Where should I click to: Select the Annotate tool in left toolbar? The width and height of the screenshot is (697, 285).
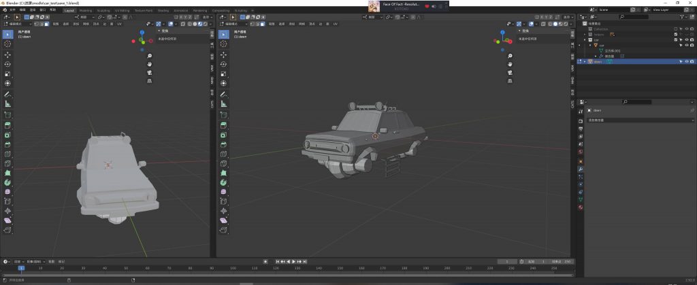coord(7,94)
